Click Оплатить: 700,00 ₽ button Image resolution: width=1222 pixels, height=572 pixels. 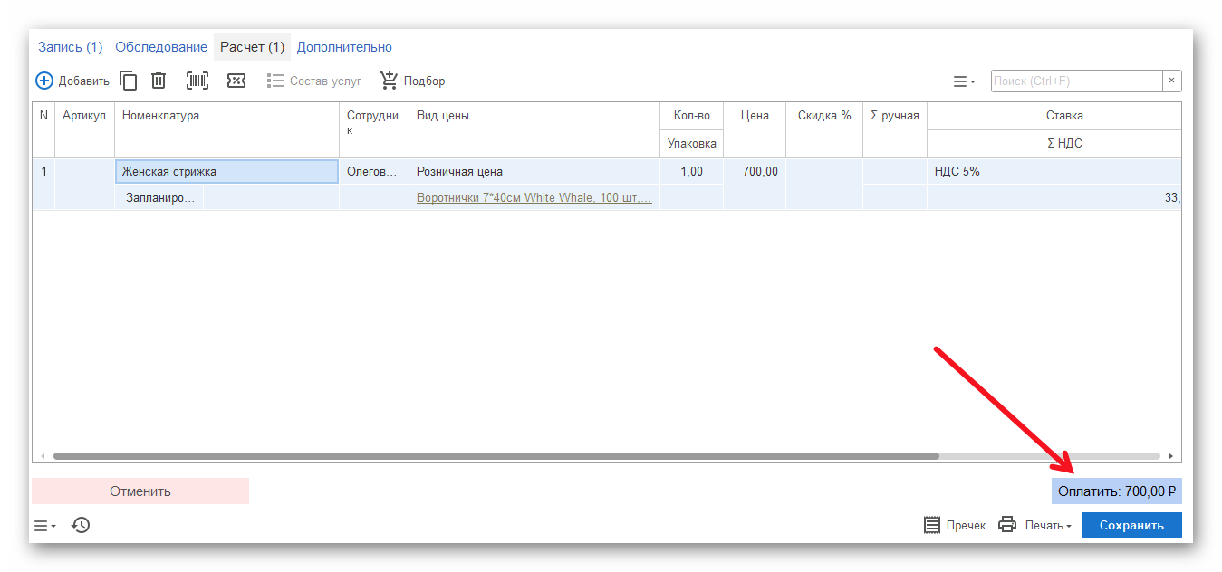coord(1116,491)
